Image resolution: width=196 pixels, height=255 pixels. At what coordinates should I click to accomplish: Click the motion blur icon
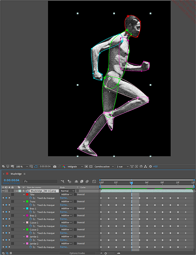tap(87, 181)
